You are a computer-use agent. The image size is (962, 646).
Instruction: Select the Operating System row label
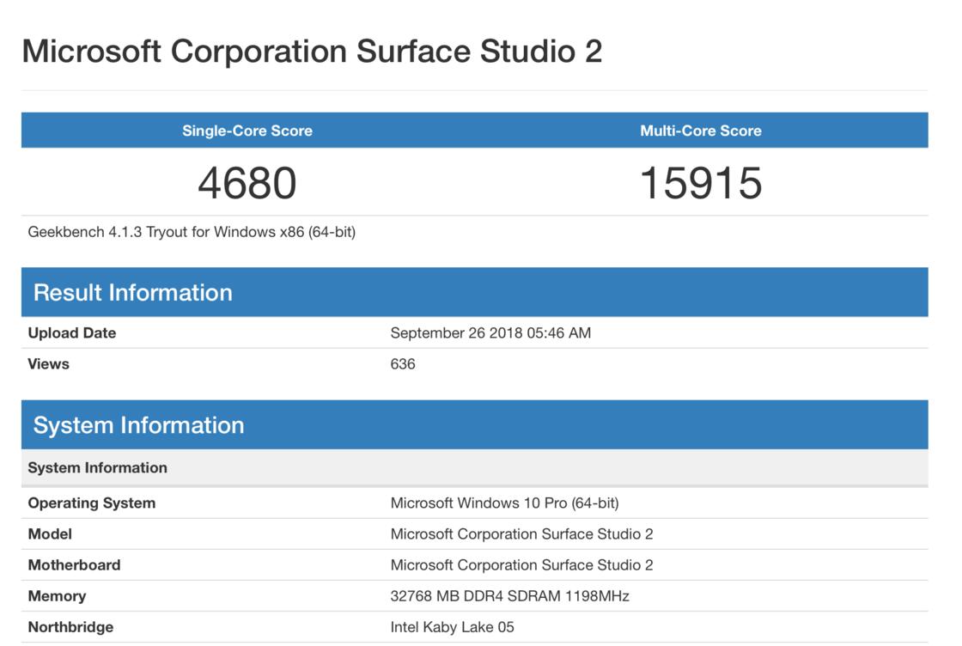pyautogui.click(x=92, y=503)
